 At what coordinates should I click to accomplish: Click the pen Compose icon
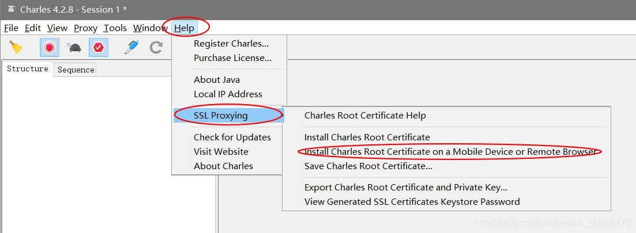coord(131,47)
